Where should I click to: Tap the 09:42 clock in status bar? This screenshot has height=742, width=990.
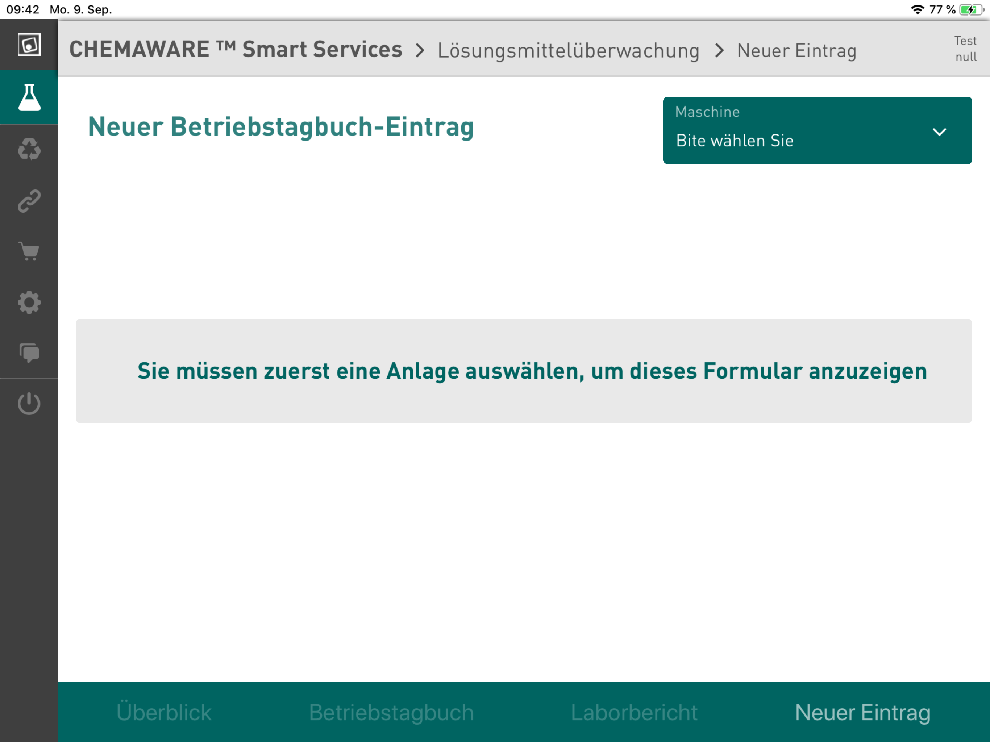coord(23,9)
